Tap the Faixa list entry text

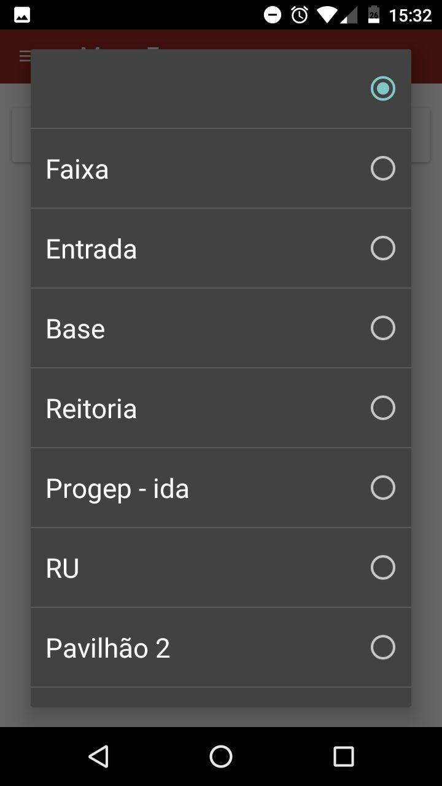tap(77, 169)
